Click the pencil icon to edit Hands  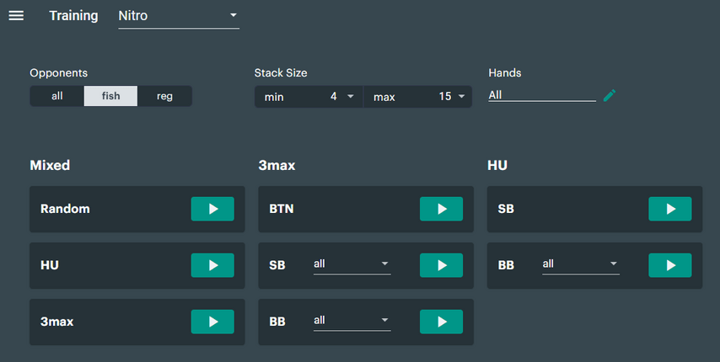click(610, 96)
